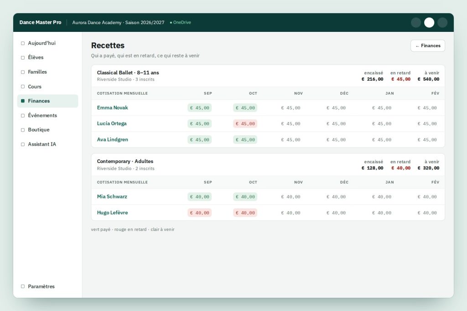Open Paramètres at the sidebar bottom
The height and width of the screenshot is (311, 467).
[x=47, y=286]
